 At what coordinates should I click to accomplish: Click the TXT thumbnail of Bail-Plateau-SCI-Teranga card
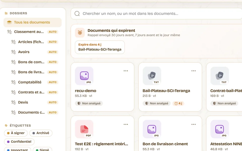(152, 76)
